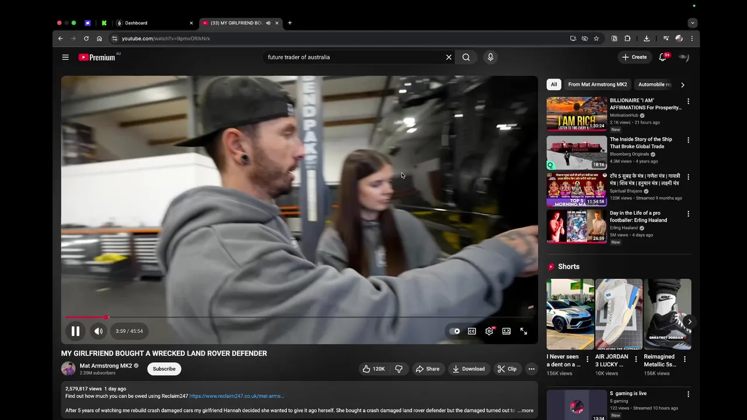747x420 pixels.
Task: Toggle the autoplay switch
Action: point(455,331)
